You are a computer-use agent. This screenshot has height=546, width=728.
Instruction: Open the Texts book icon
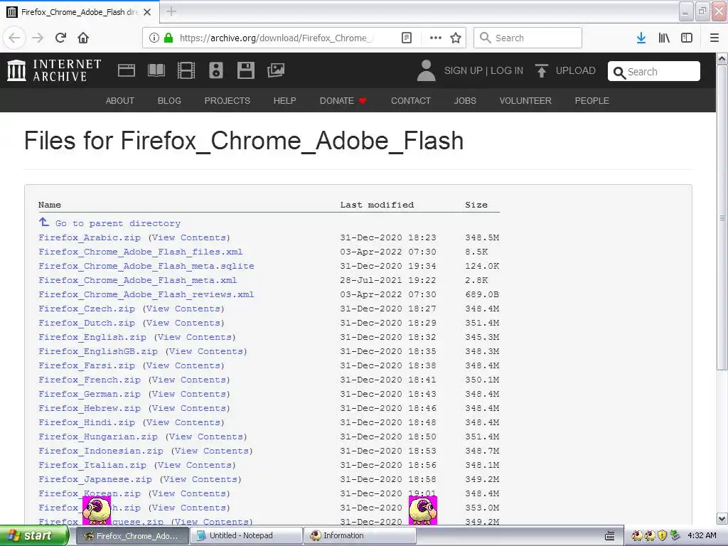pos(156,70)
